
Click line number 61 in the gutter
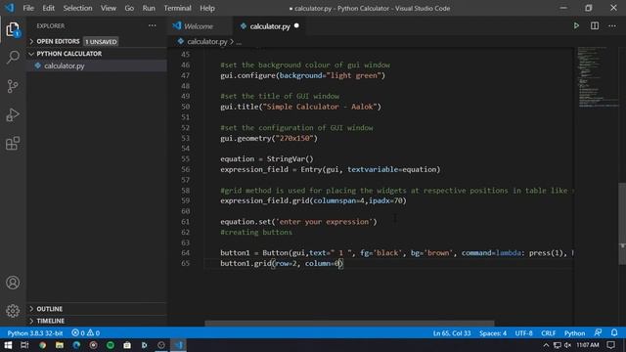click(185, 222)
